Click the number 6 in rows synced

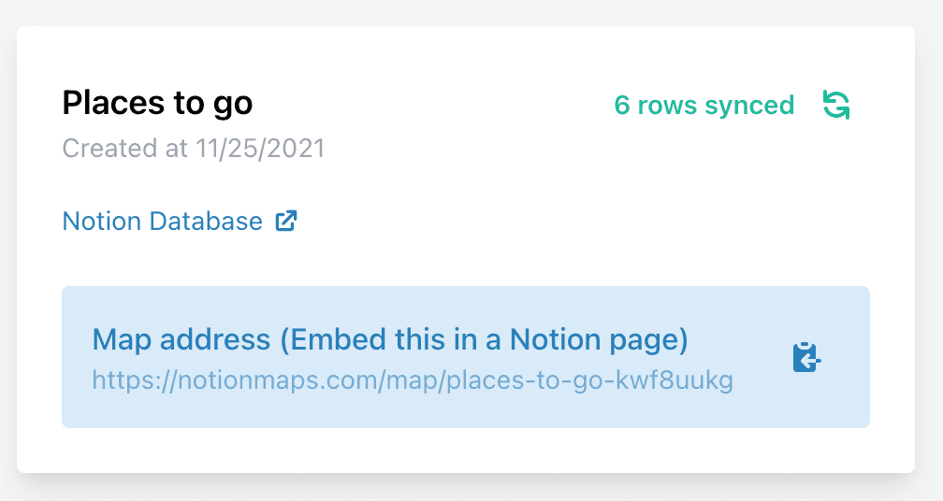pyautogui.click(x=622, y=106)
